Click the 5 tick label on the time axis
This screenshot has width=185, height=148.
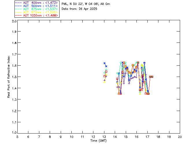(x=17, y=137)
